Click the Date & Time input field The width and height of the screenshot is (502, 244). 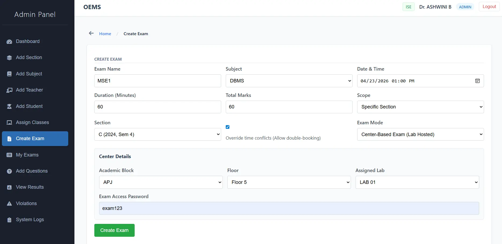tap(421, 81)
